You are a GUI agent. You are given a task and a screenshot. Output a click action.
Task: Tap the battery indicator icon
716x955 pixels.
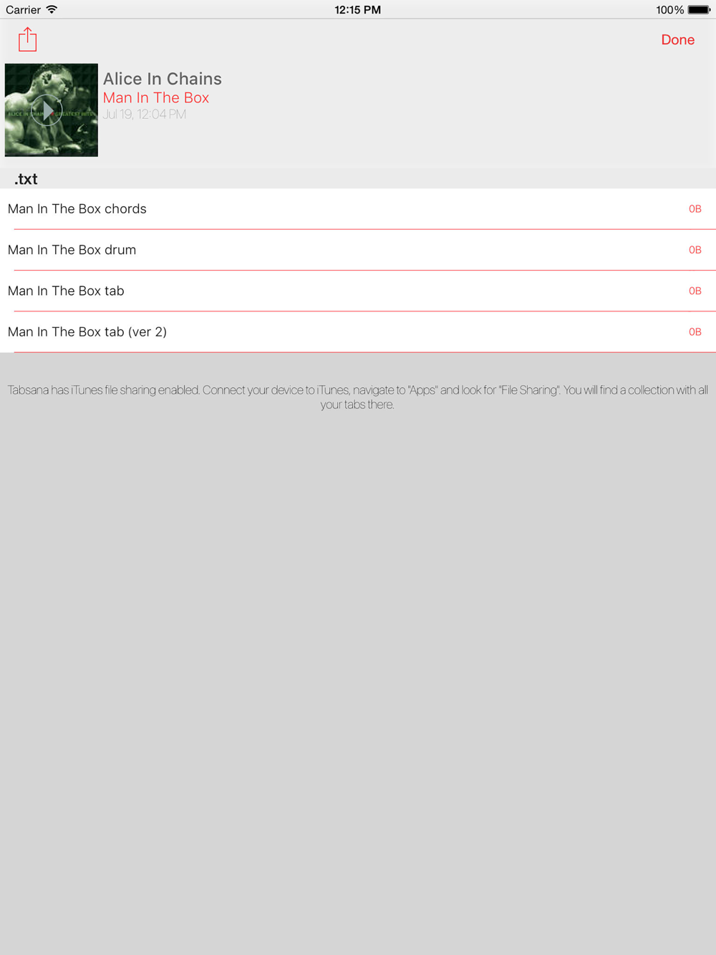click(x=699, y=10)
